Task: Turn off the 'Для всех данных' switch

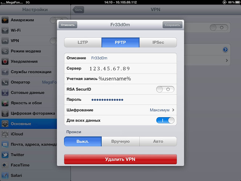Action: click(165, 120)
